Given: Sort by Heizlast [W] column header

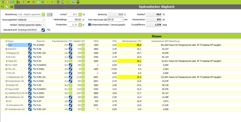Looking at the screenshot, I should click(x=79, y=41).
